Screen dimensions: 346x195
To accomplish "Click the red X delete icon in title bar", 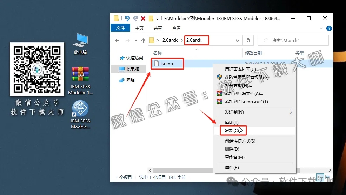I will pyautogui.click(x=143, y=19).
